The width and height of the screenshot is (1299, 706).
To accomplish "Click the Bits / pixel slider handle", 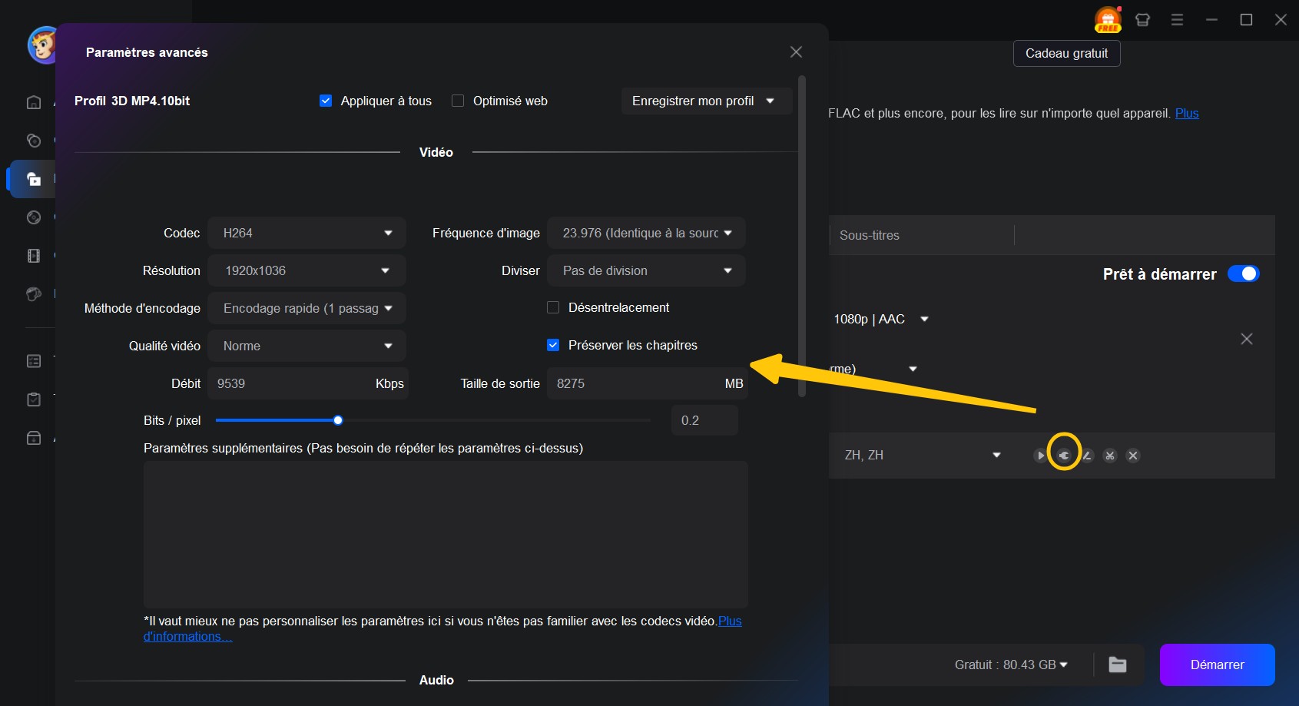I will (338, 420).
